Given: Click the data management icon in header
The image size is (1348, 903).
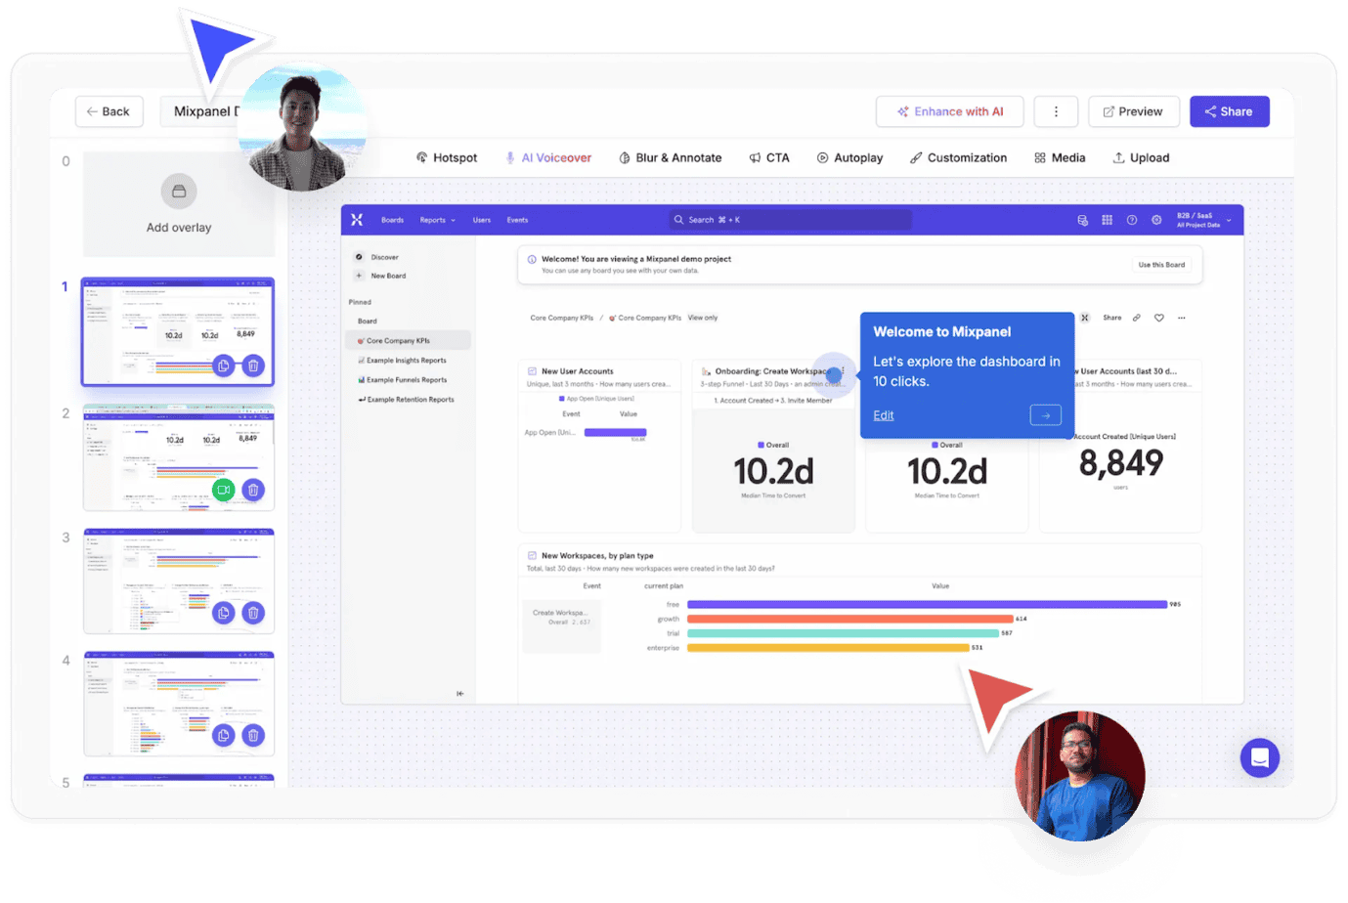Looking at the screenshot, I should 1082,220.
